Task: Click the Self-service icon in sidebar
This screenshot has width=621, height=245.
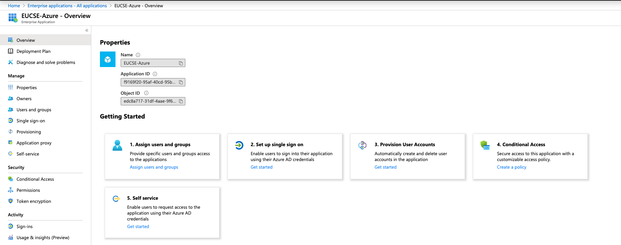Action: [10, 154]
